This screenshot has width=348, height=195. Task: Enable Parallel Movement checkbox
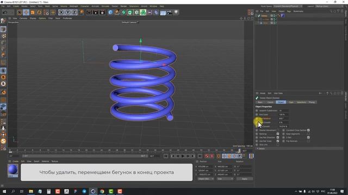coord(278,130)
